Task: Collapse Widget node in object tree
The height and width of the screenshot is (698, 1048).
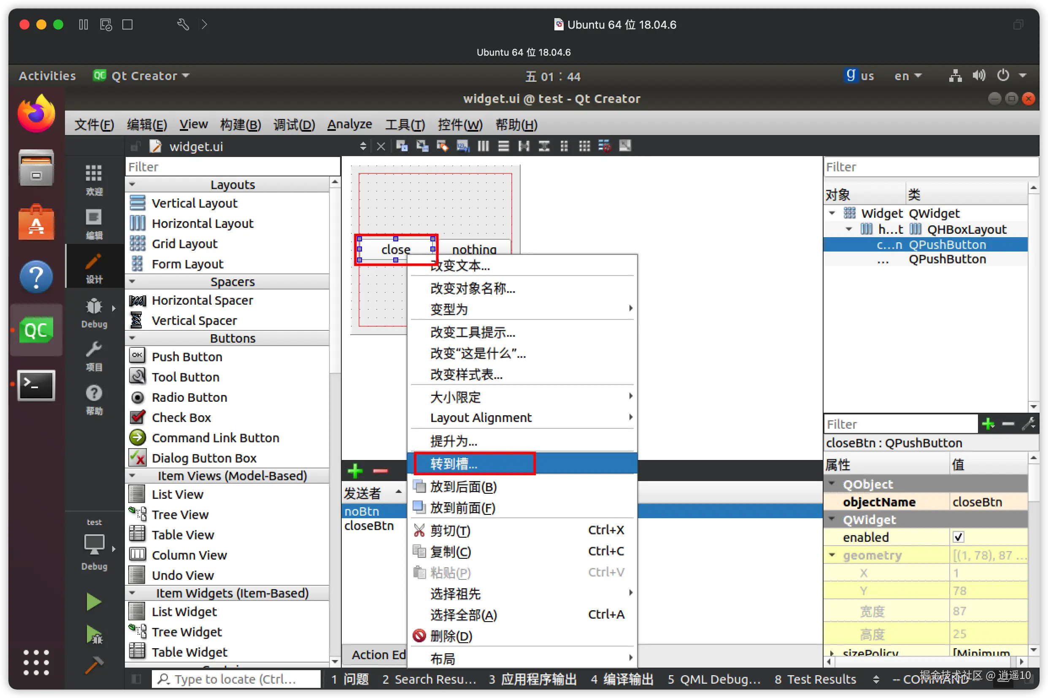Action: (832, 213)
